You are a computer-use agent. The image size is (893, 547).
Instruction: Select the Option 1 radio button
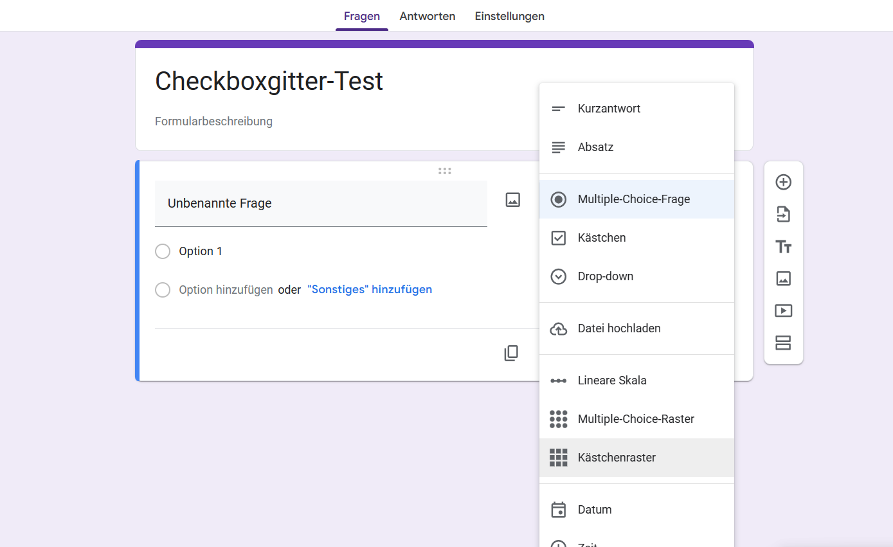pyautogui.click(x=163, y=251)
